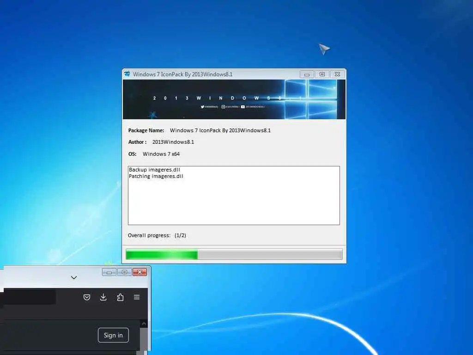Click the 'Windows 7 x64' OS value
The image size is (473, 355).
(x=161, y=154)
